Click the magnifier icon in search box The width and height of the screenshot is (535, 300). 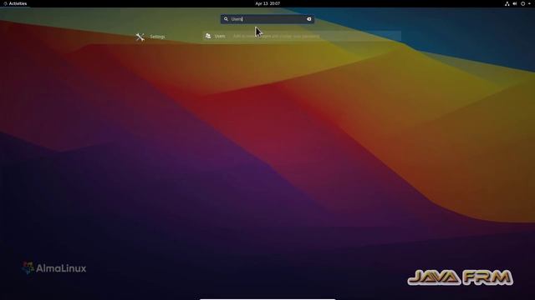(x=226, y=19)
